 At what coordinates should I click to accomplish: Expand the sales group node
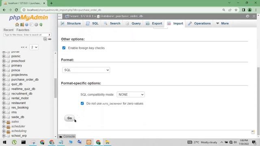pyautogui.click(x=4, y=122)
